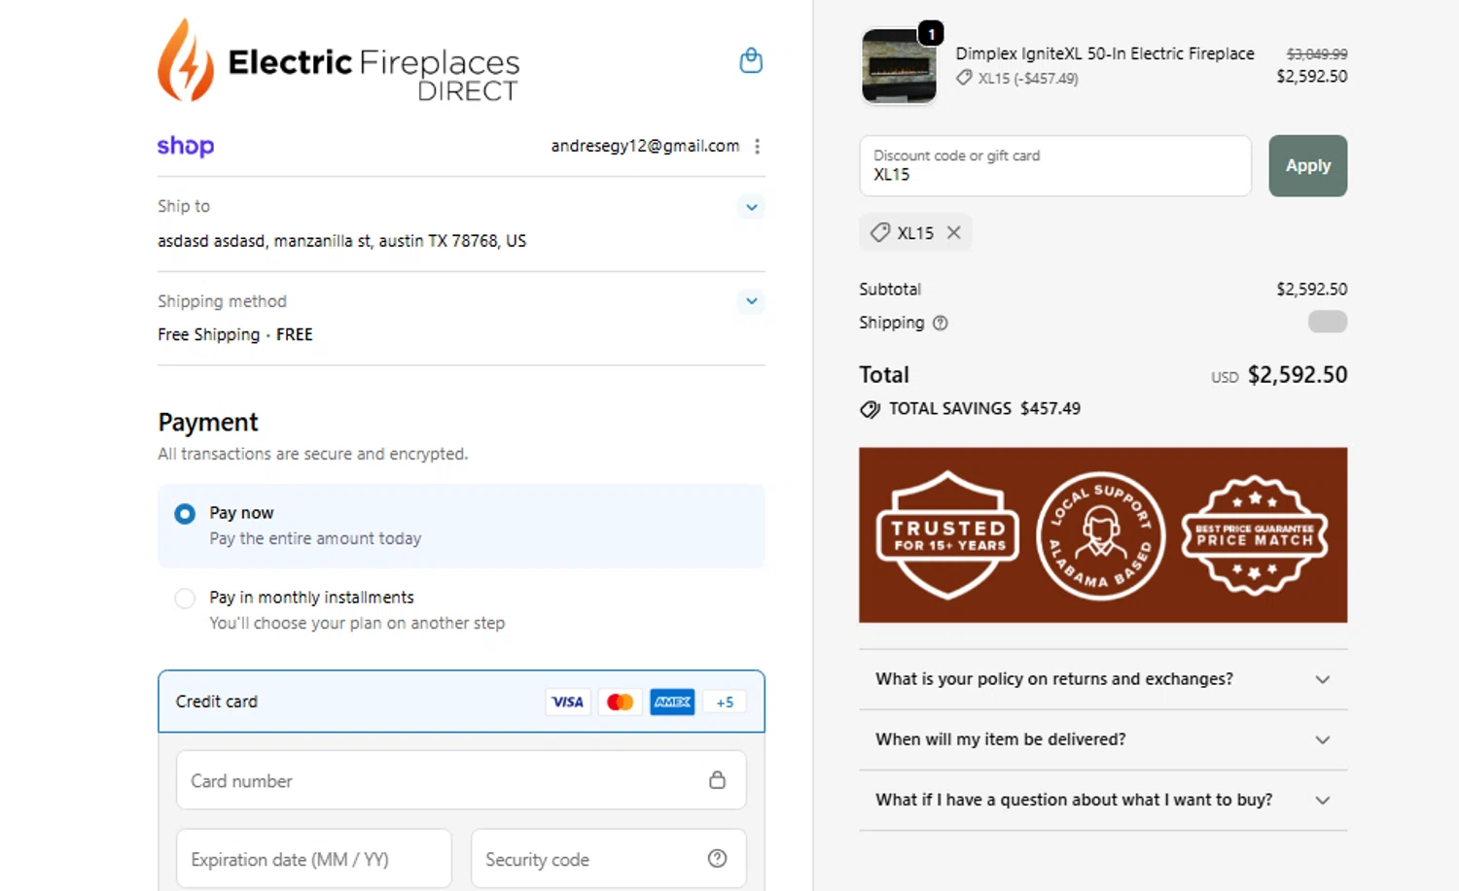Select the Credit card payment method
Viewport: 1459px width, 891px height.
(x=217, y=702)
